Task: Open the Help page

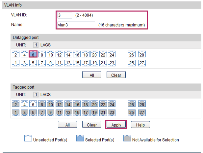Action: [140, 125]
